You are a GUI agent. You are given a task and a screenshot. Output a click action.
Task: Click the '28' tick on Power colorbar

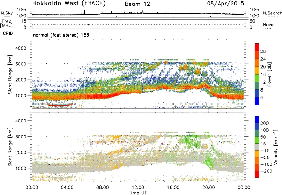(x=263, y=51)
